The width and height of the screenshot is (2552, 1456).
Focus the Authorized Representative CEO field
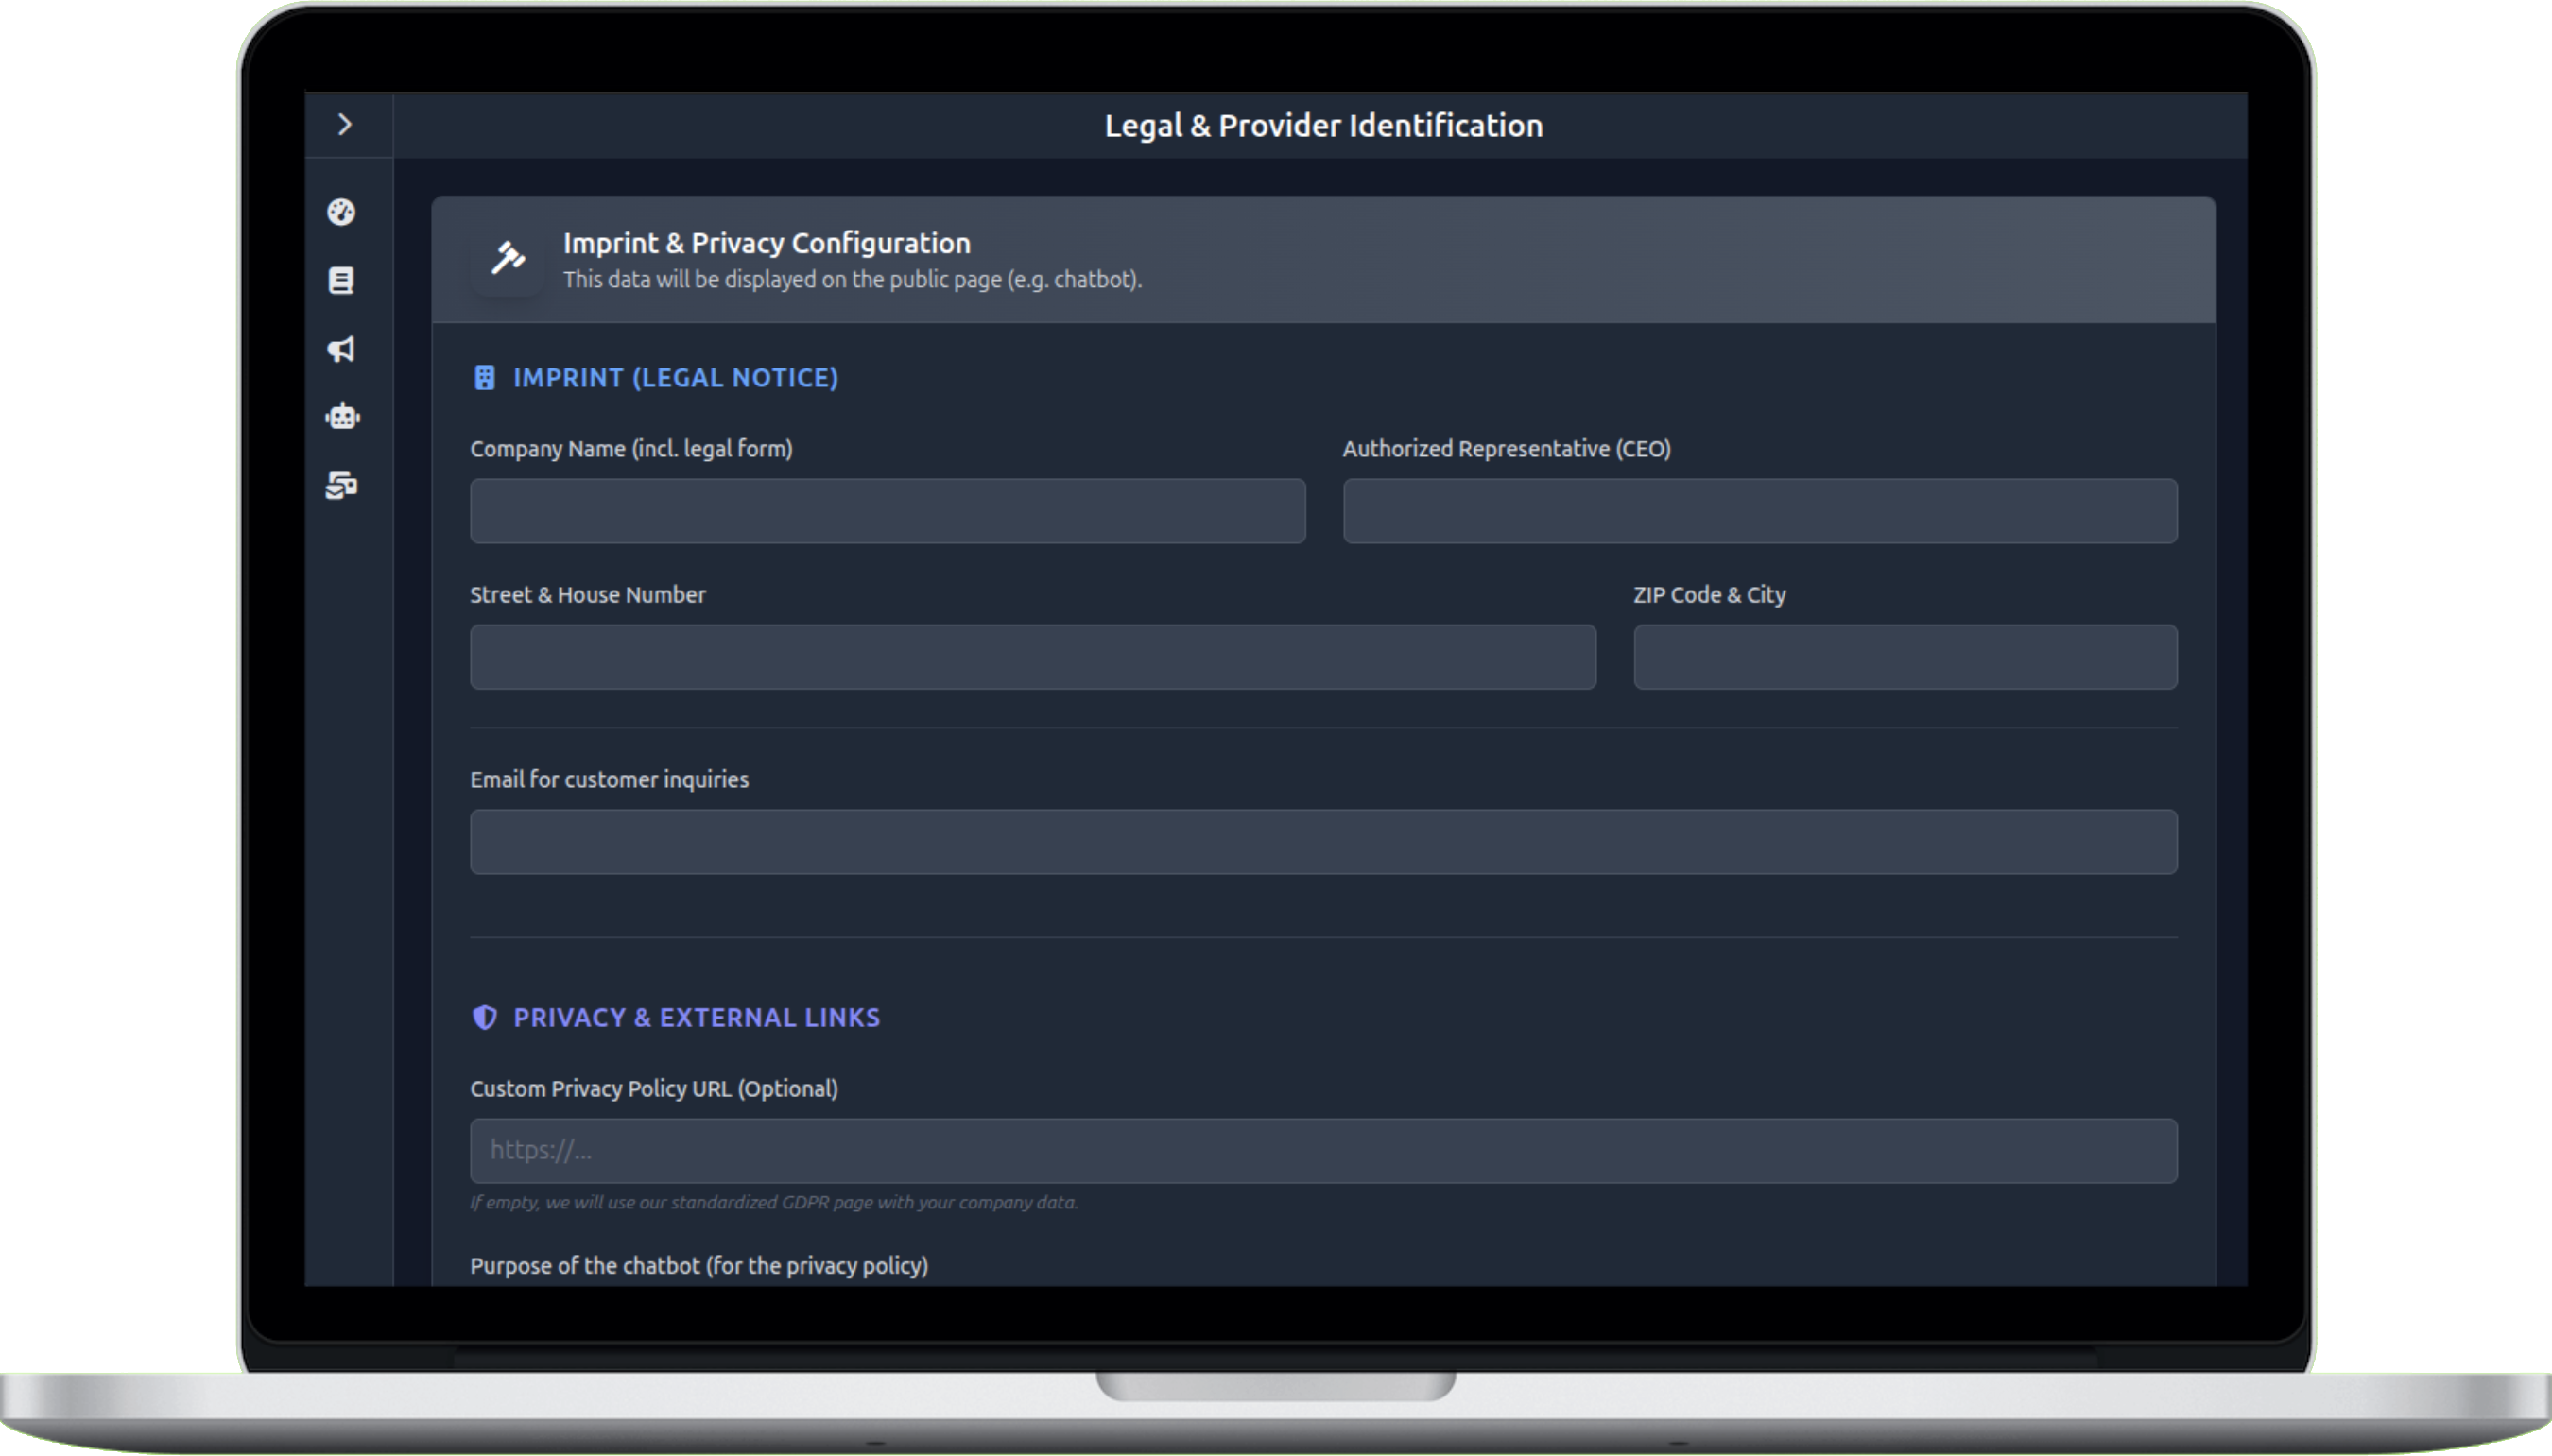tap(1759, 510)
